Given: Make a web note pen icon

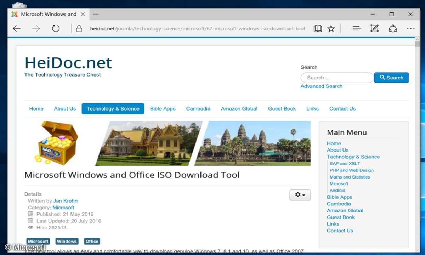Looking at the screenshot, I should click(x=374, y=28).
